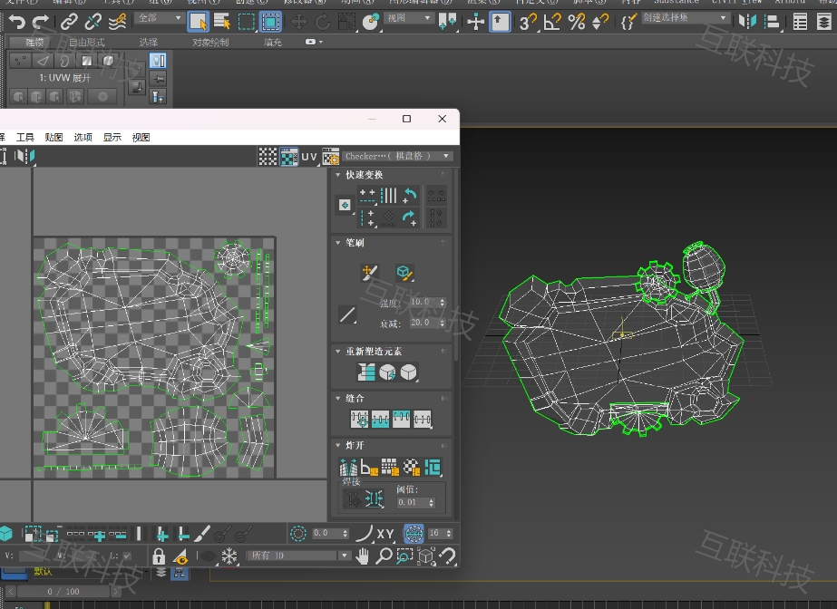
Task: Click rotate 90 degrees counterclockwise icon
Action: 409,196
